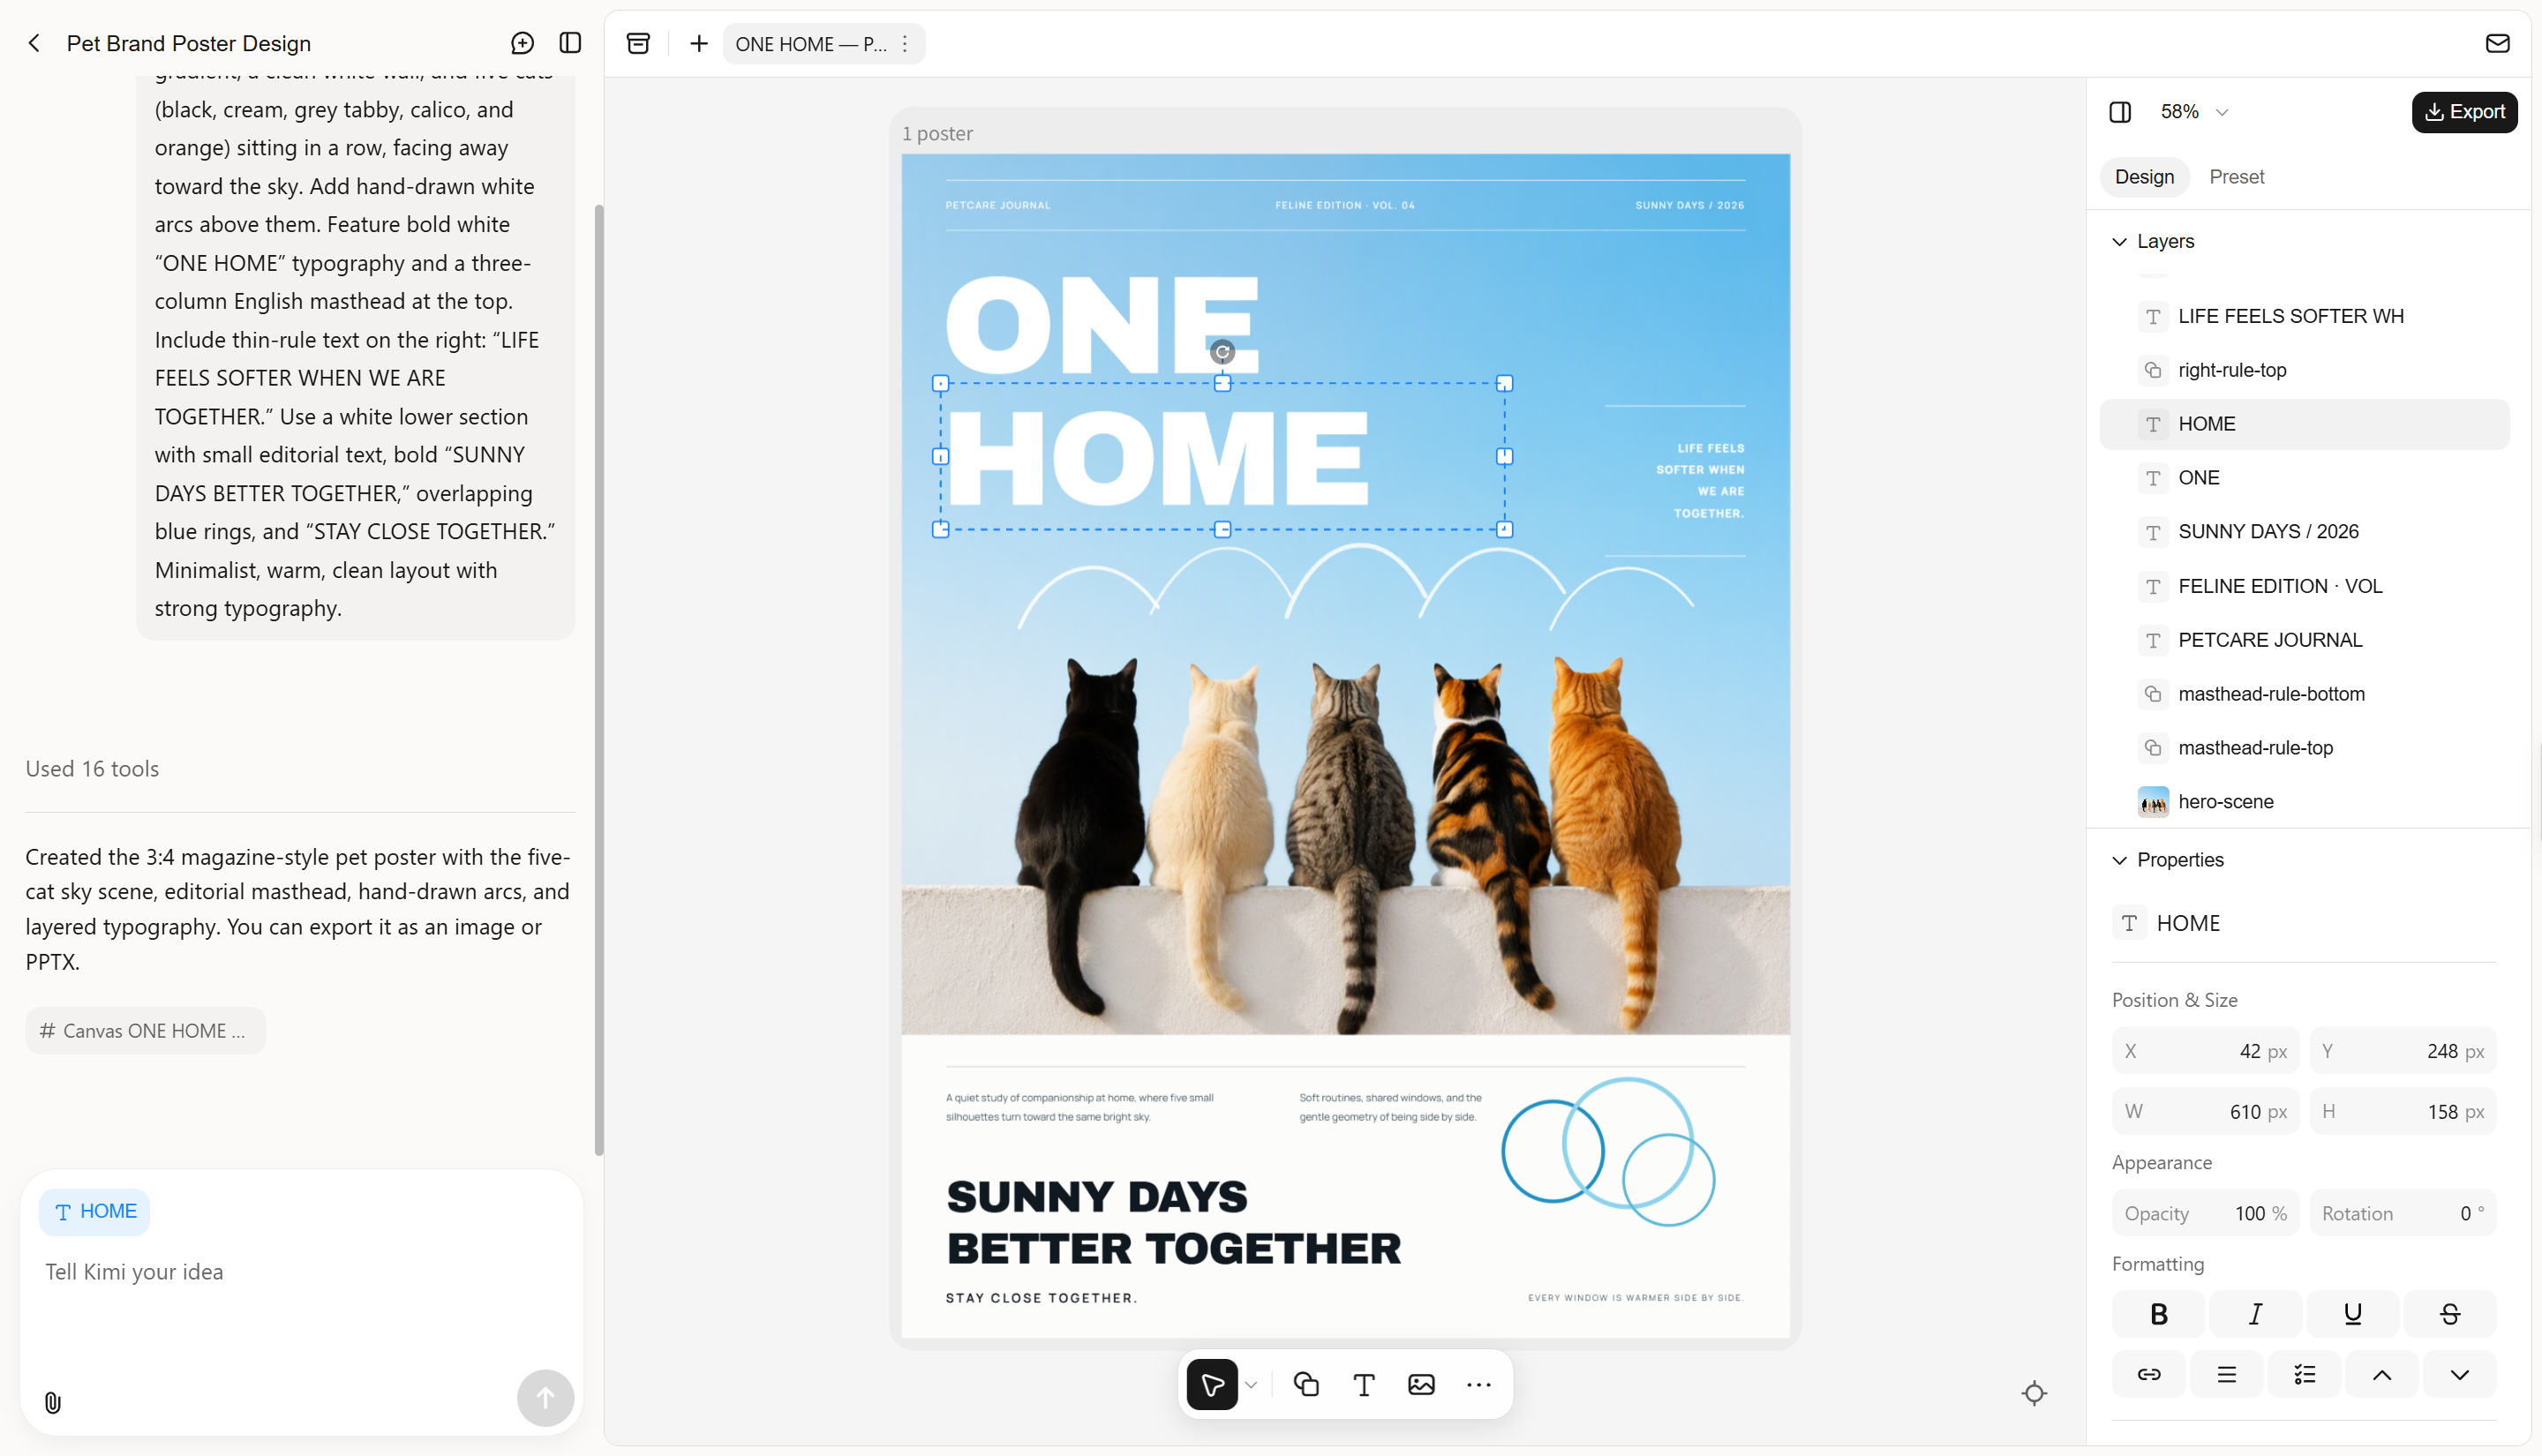Screen dimensions: 2542x1456
Task: Toggle the right panel layout icon next to 58%
Action: click(x=2120, y=112)
